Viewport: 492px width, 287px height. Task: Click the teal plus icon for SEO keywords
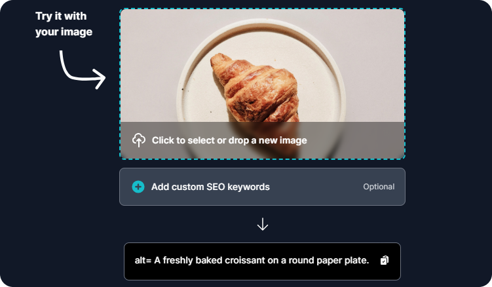[x=138, y=187]
